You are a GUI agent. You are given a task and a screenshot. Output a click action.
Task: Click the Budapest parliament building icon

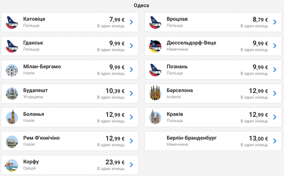click(12, 94)
